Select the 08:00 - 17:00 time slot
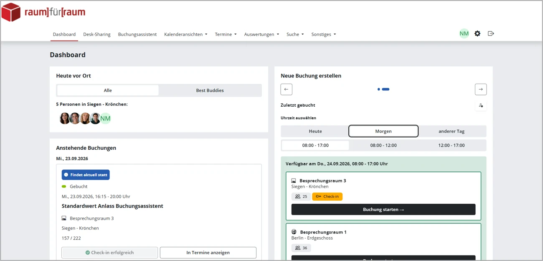 [315, 146]
